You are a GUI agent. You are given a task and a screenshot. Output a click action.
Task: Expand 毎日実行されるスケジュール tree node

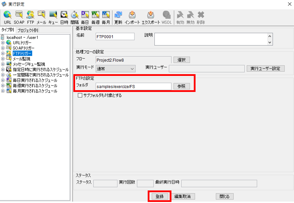click(3, 80)
